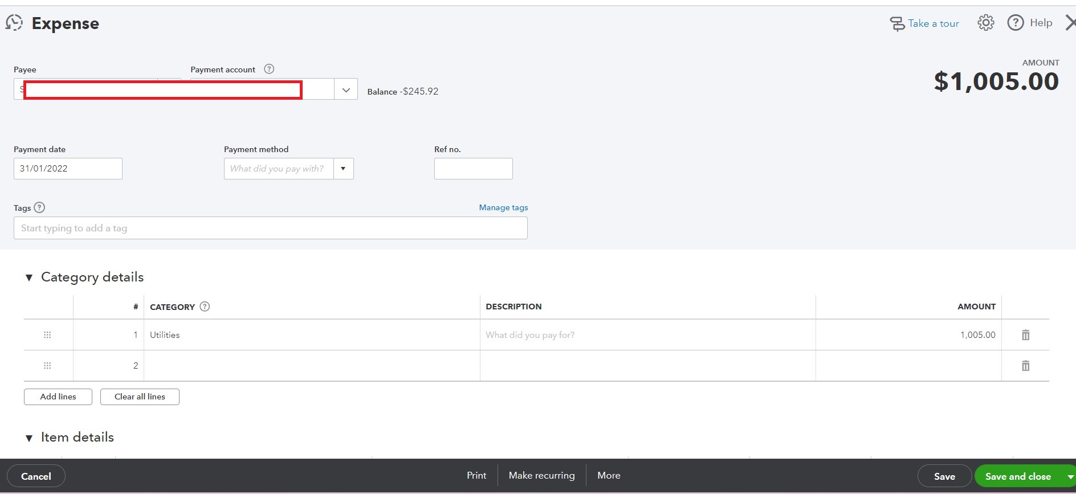Click the $1,005.00 total amount
Image resolution: width=1076 pixels, height=494 pixels.
996,81
